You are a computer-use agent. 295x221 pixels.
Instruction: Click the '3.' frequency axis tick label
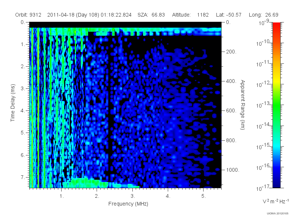tap(133, 196)
